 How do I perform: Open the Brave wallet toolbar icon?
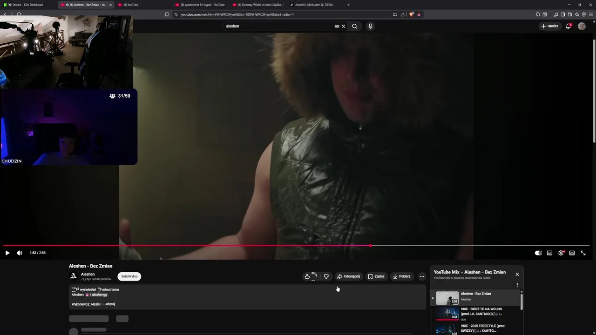click(569, 14)
